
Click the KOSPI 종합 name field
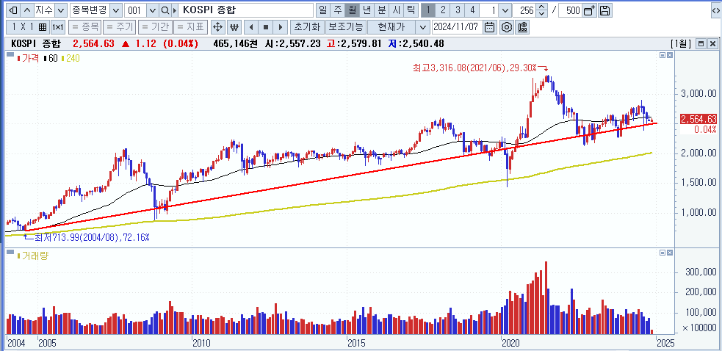[x=245, y=10]
